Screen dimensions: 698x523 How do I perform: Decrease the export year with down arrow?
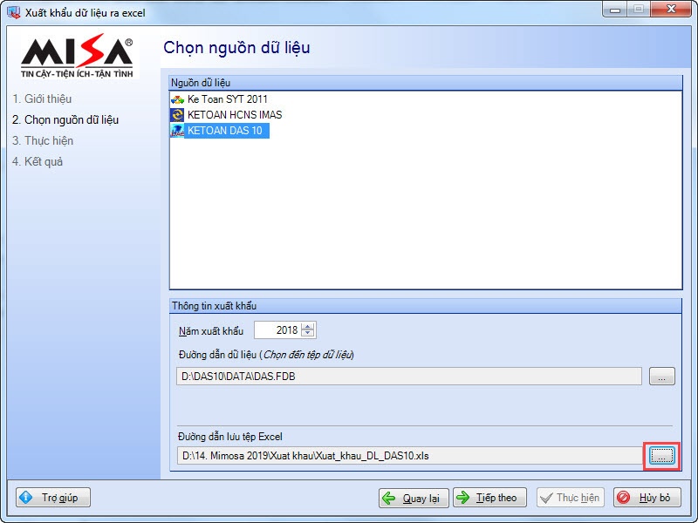point(308,334)
